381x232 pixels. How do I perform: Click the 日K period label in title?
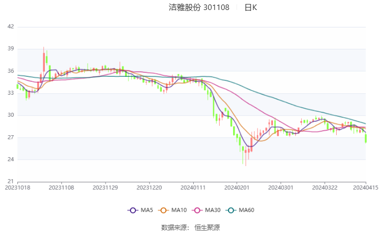(251, 7)
